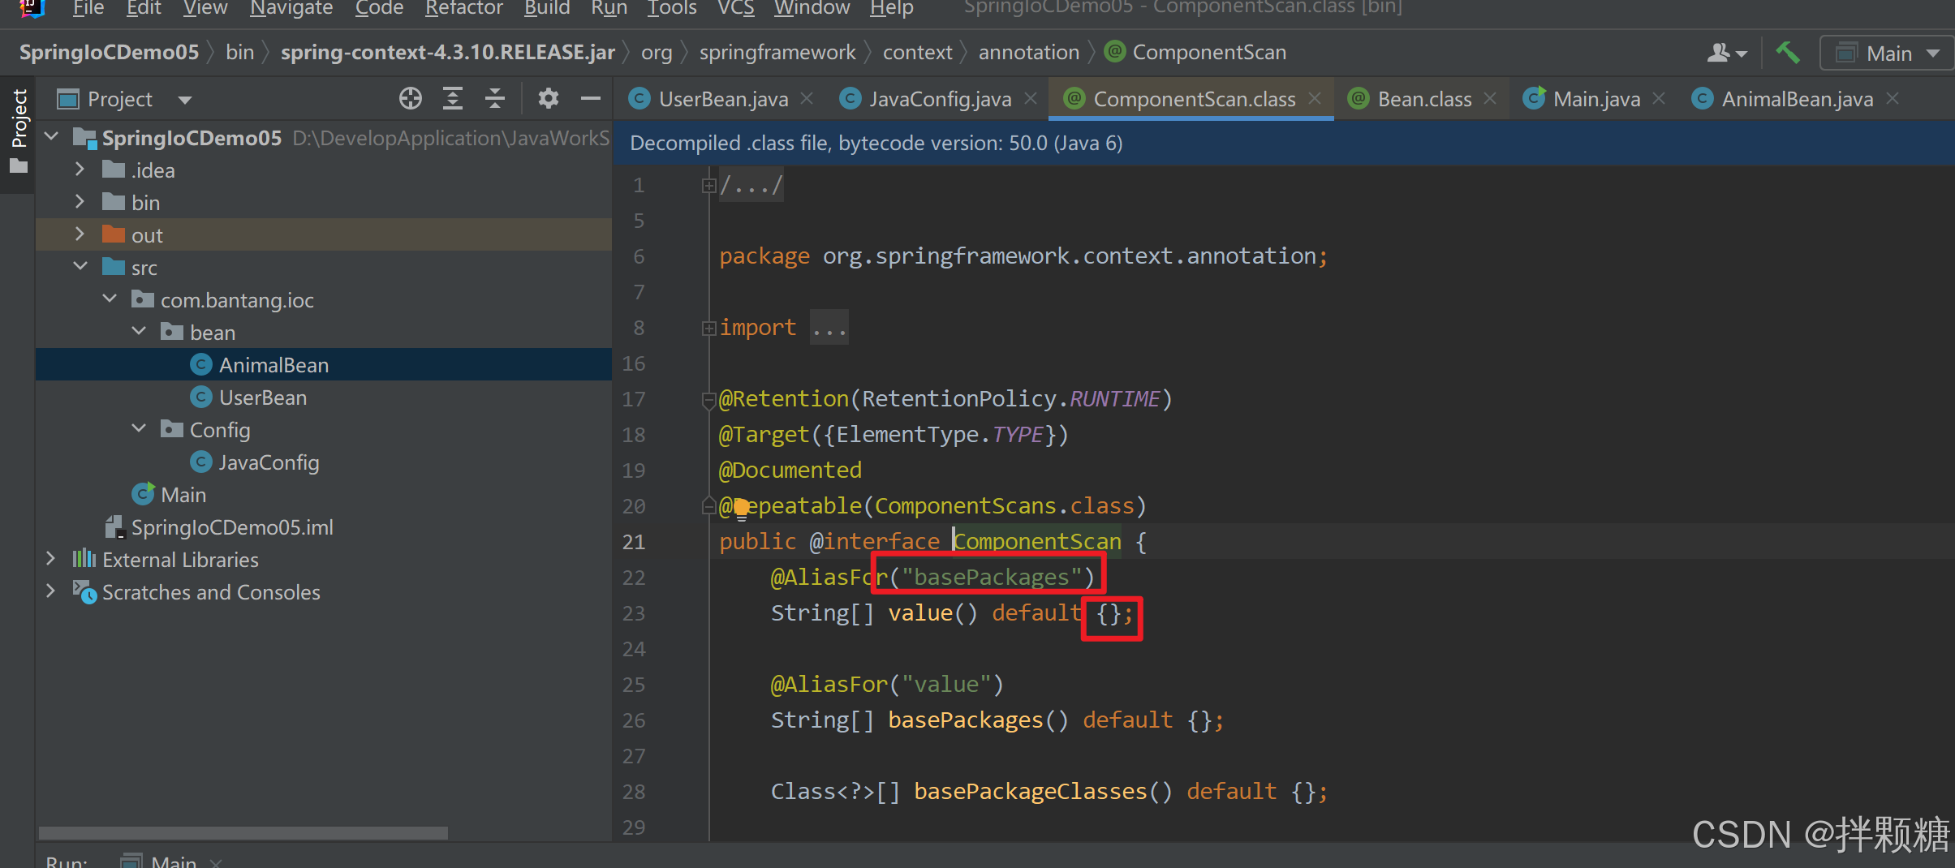Collapse the Config package
Image resolution: width=1955 pixels, height=868 pixels.
click(x=139, y=428)
